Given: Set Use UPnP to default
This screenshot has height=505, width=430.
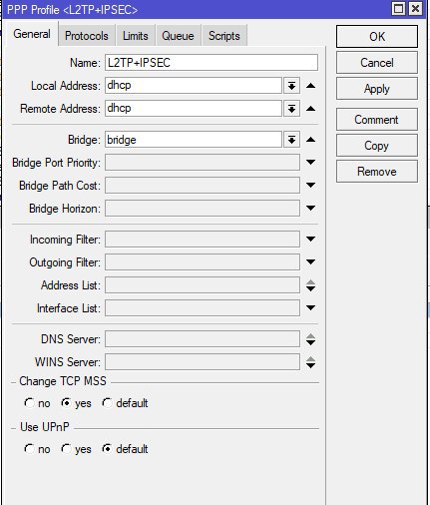Looking at the screenshot, I should pyautogui.click(x=107, y=449).
